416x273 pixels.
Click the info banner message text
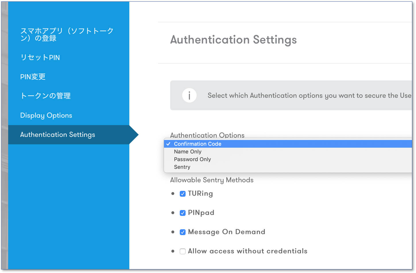tap(309, 95)
